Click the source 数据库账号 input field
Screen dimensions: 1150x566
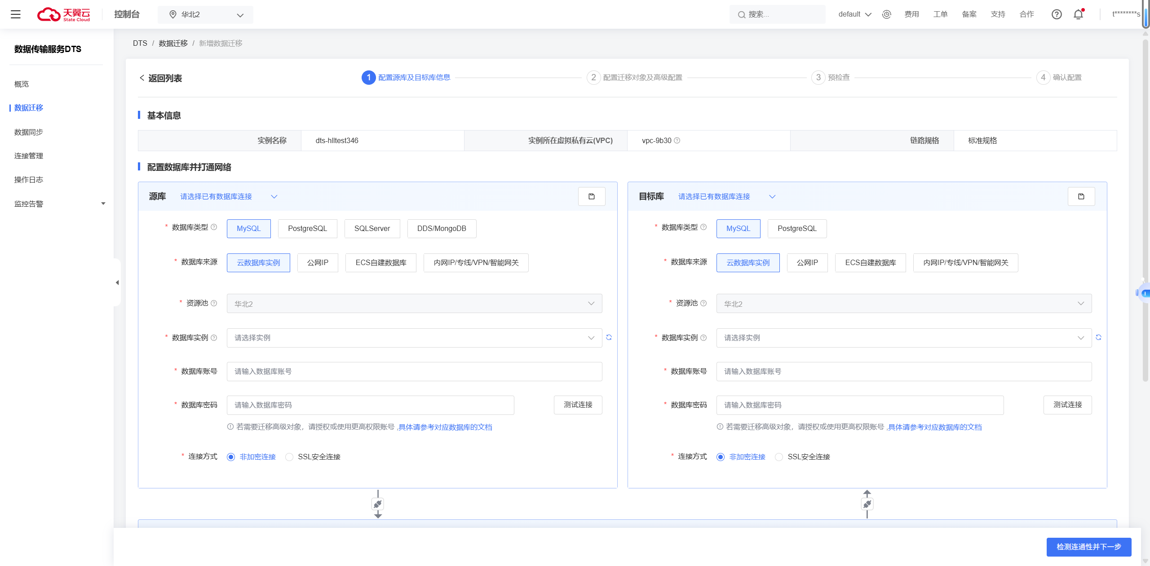pos(414,371)
